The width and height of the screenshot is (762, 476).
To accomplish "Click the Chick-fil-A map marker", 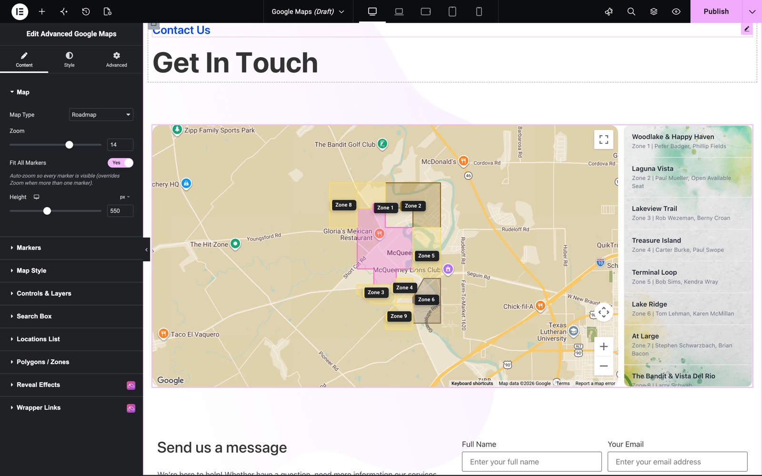I will tap(540, 306).
